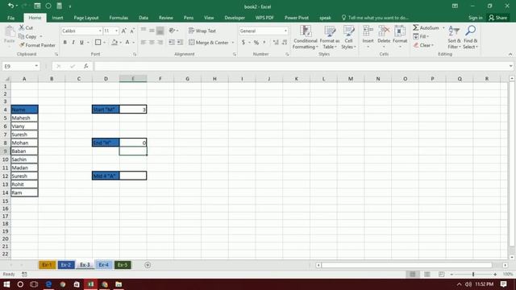
Task: Click the zoom slider handle
Action: pyautogui.click(x=473, y=274)
